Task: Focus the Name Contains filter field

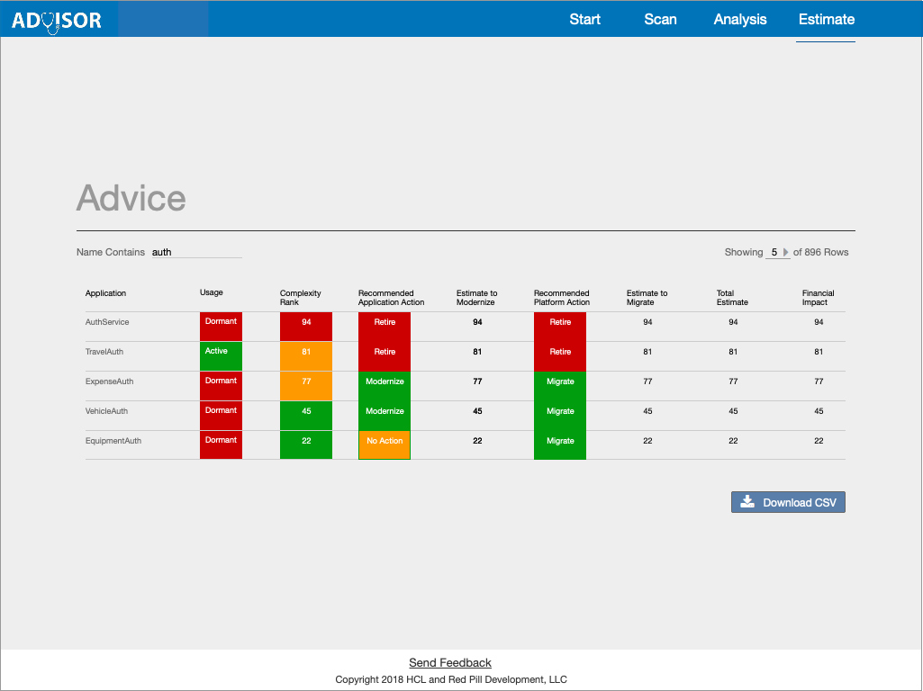Action: tap(195, 253)
